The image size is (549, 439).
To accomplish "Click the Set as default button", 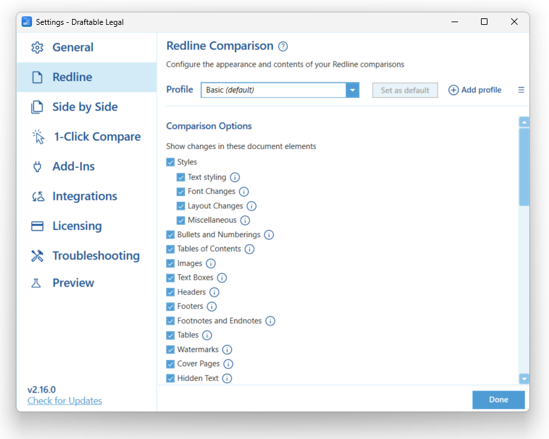I will pos(405,91).
